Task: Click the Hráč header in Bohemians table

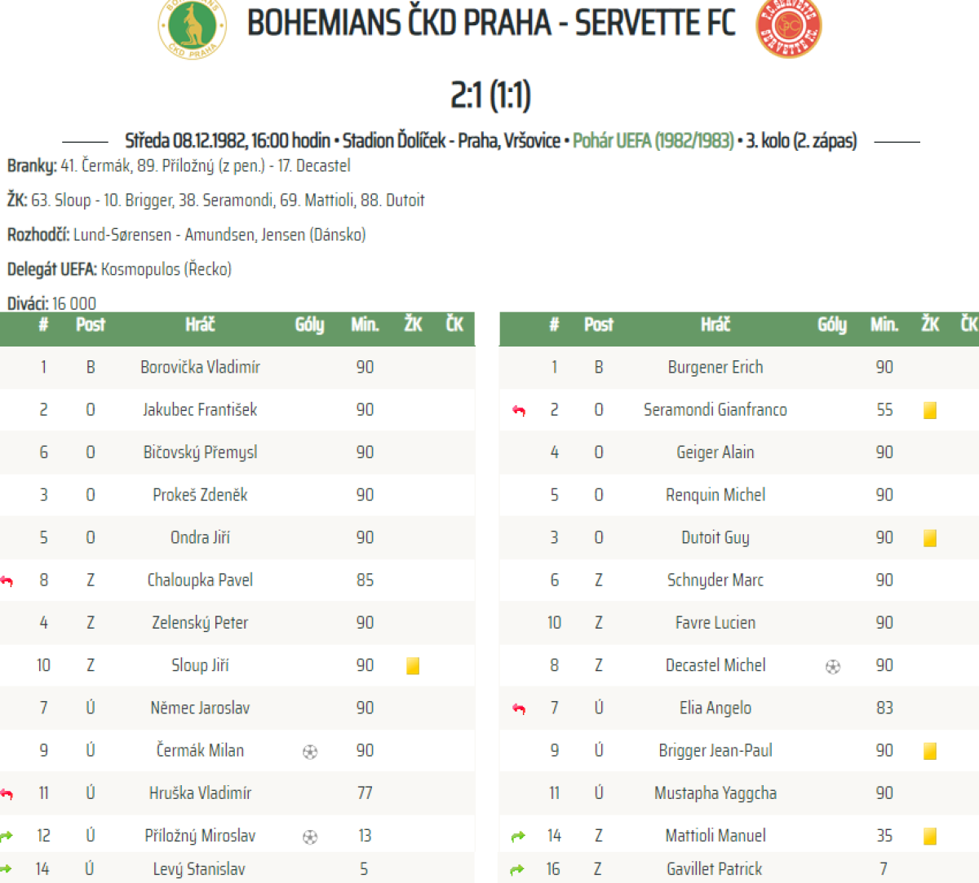Action: (x=200, y=325)
